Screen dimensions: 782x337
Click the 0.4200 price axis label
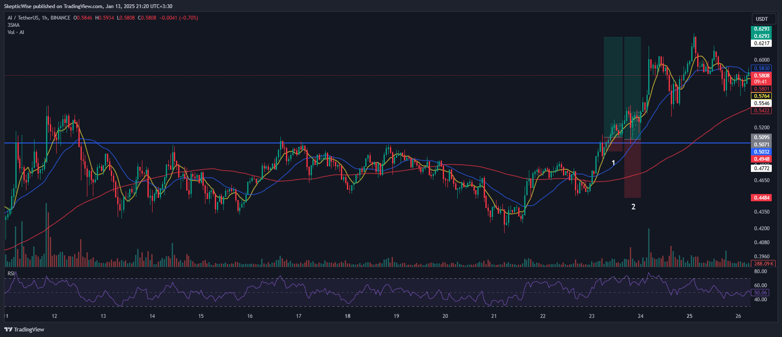[x=762, y=228]
